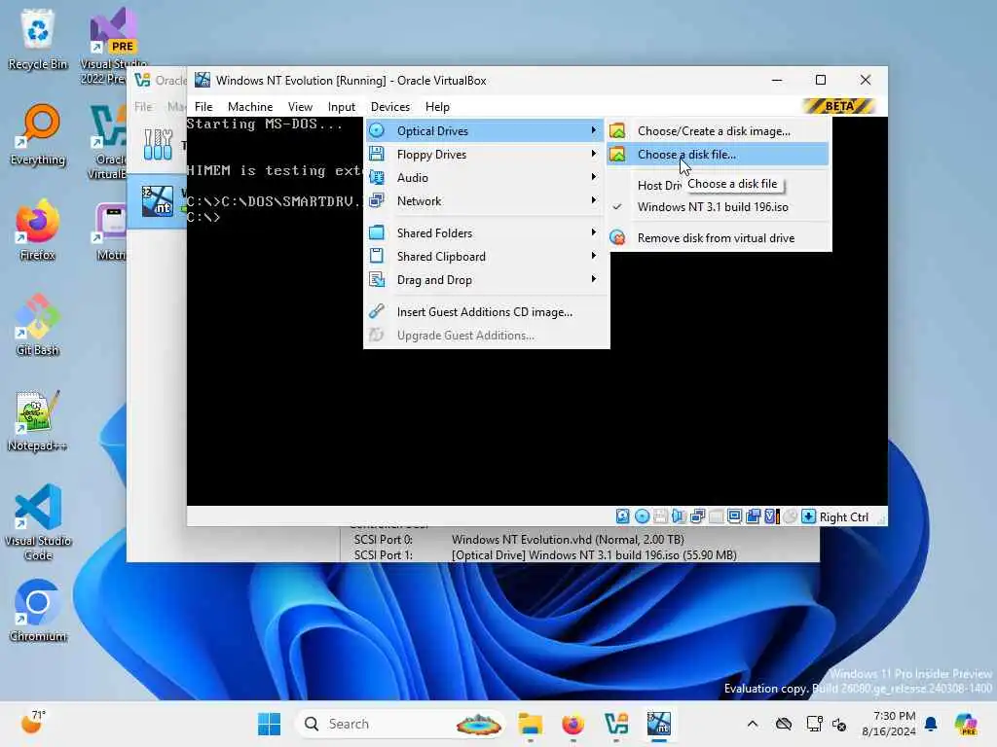Click VirtualBox Manager tools icon in background window
The width and height of the screenshot is (997, 747).
point(158,144)
